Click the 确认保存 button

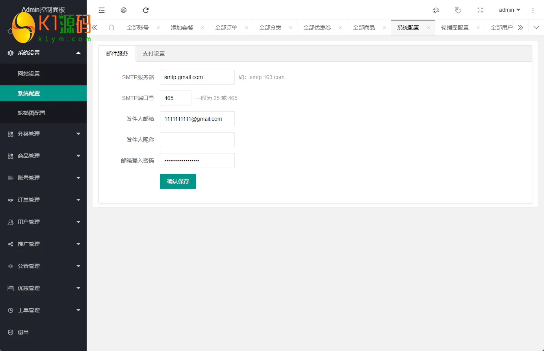point(178,181)
